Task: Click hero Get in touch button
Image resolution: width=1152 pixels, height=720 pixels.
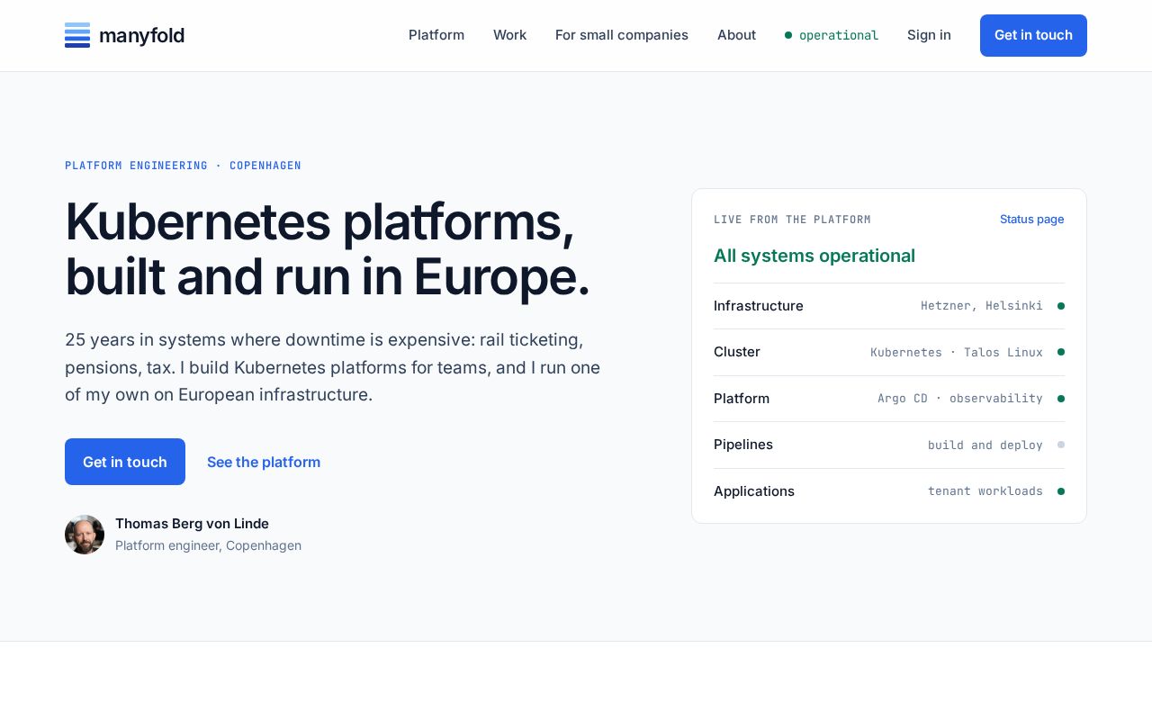Action: click(x=125, y=462)
